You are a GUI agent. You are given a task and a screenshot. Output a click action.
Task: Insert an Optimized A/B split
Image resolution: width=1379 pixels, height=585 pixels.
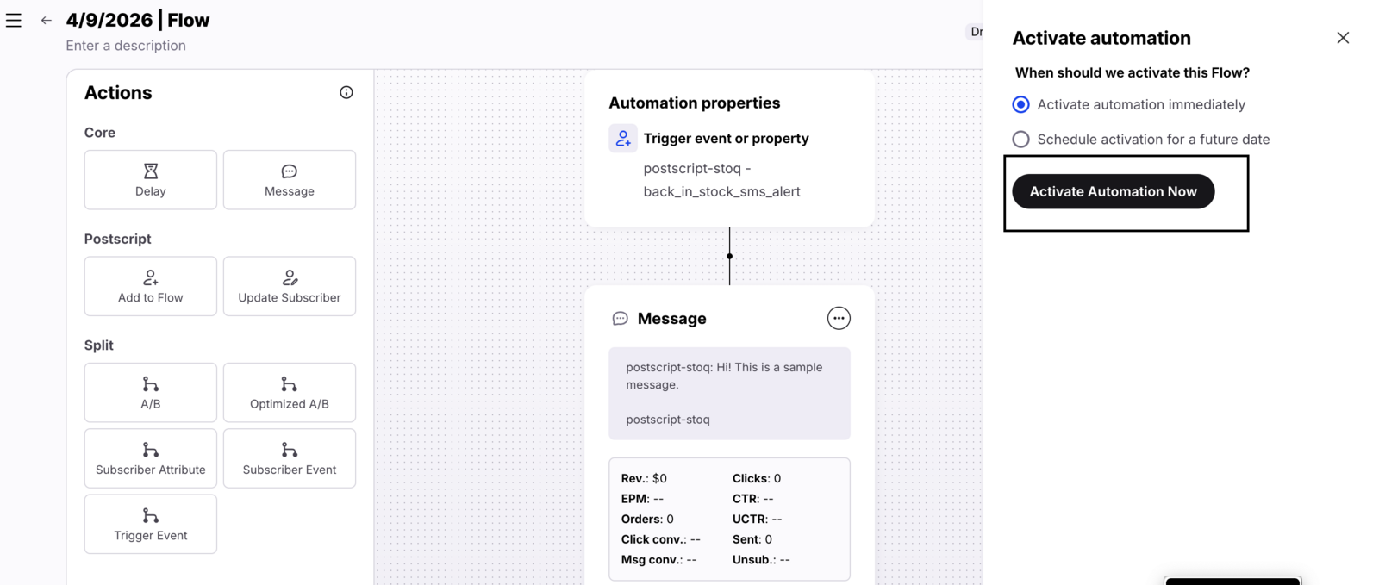pos(290,393)
